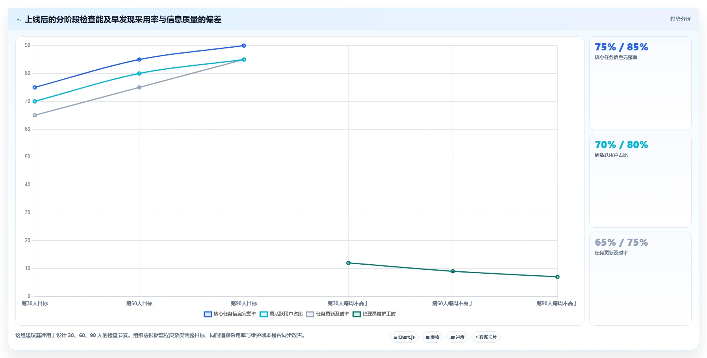
Task: Click the y-axis value 10
Action: point(28,268)
